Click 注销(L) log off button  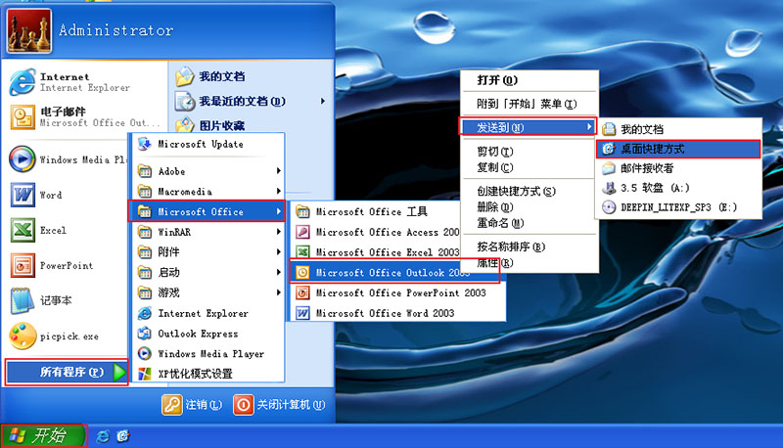[192, 405]
